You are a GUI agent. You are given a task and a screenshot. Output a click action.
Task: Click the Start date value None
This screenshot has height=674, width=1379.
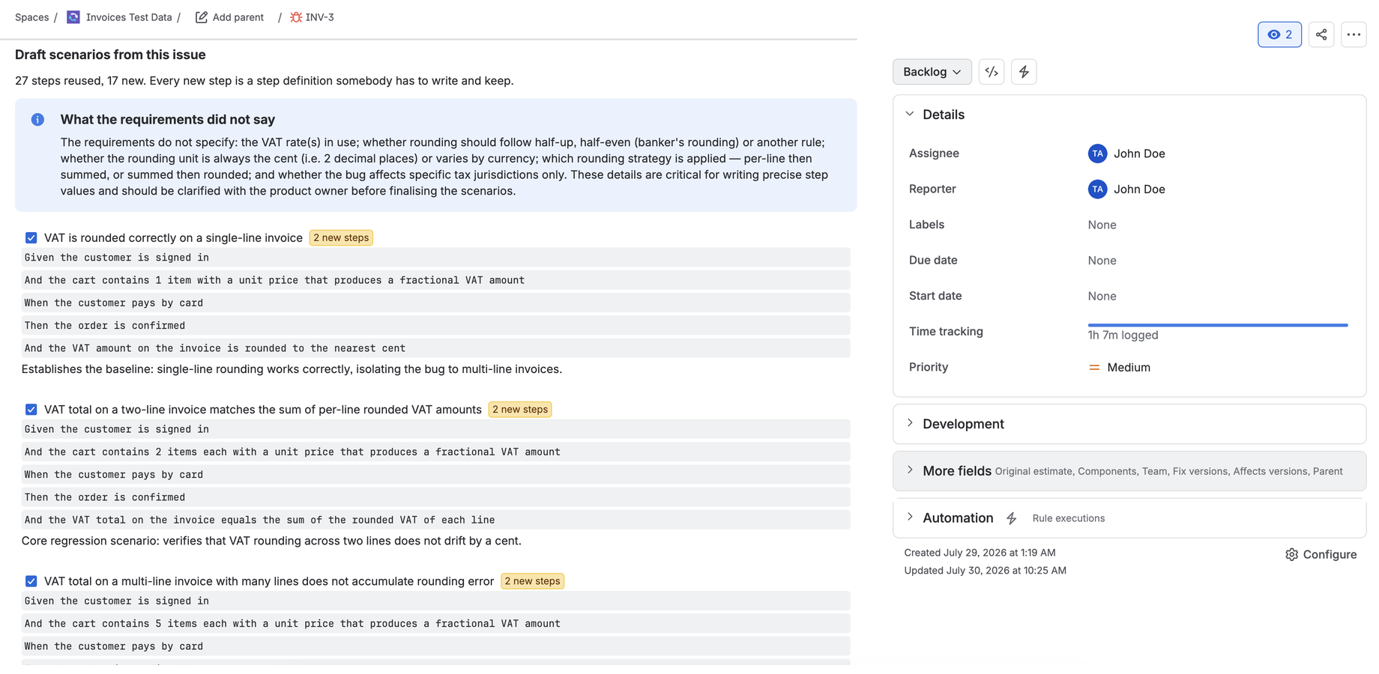pos(1102,297)
